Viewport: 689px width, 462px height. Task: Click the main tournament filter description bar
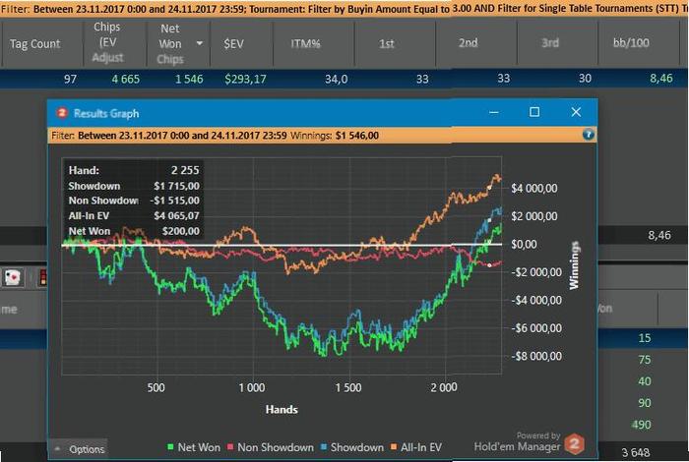tap(344, 8)
